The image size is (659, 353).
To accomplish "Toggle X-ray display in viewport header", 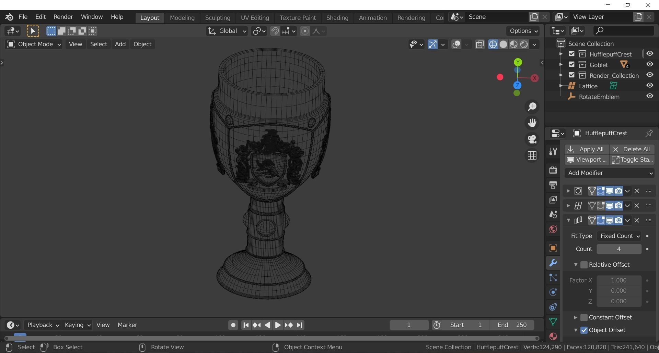I will pyautogui.click(x=480, y=45).
